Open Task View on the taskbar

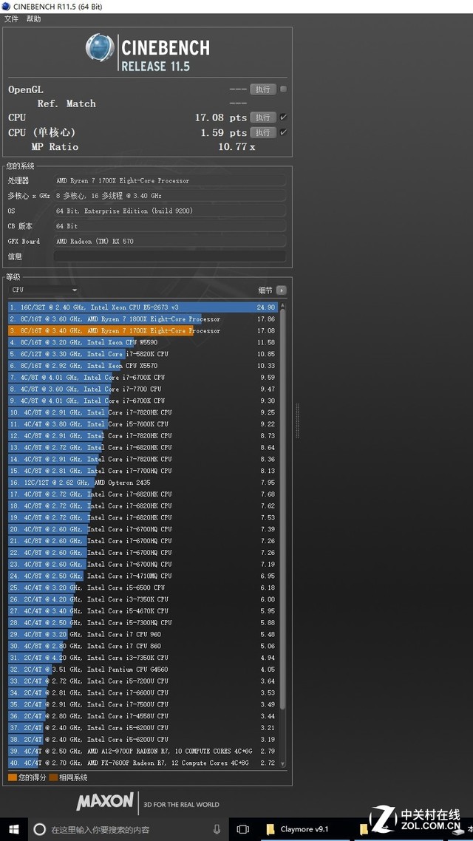pos(243,829)
